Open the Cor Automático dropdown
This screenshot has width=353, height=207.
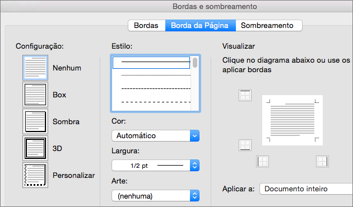pyautogui.click(x=155, y=135)
